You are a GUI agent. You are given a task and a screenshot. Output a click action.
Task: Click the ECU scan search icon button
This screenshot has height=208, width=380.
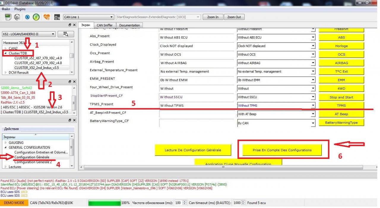pos(66,34)
